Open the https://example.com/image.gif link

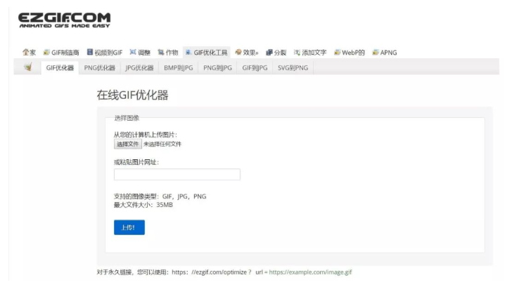pyautogui.click(x=310, y=272)
